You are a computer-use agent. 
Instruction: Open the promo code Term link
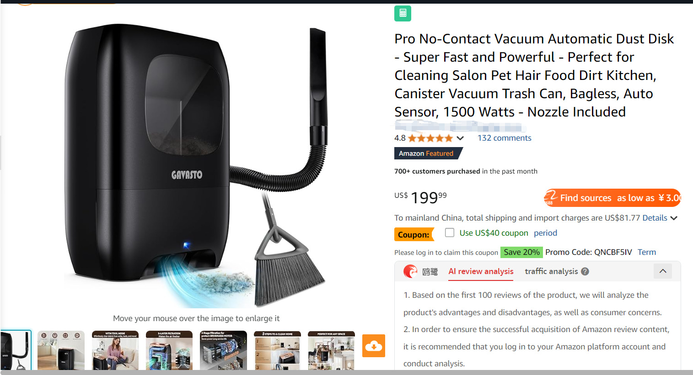(x=646, y=252)
